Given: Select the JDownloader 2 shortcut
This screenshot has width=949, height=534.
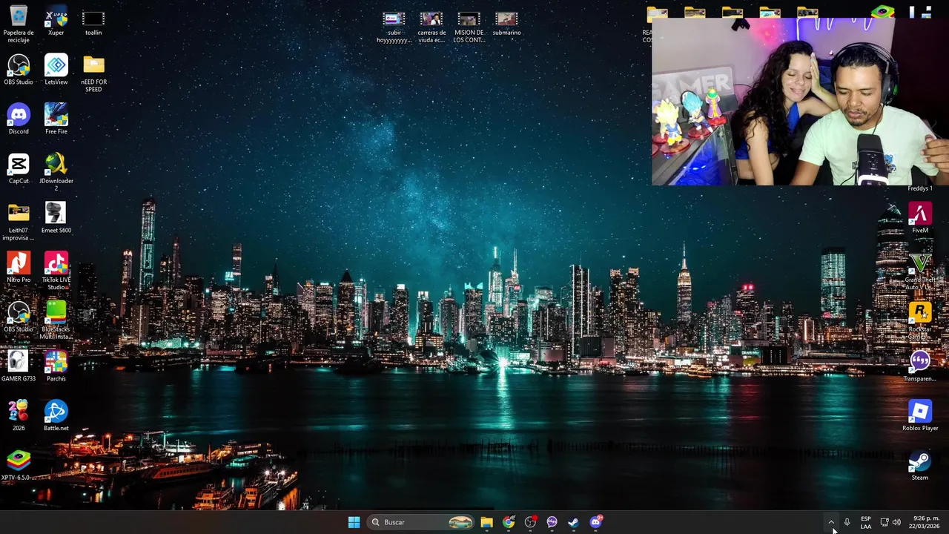Looking at the screenshot, I should 56,172.
